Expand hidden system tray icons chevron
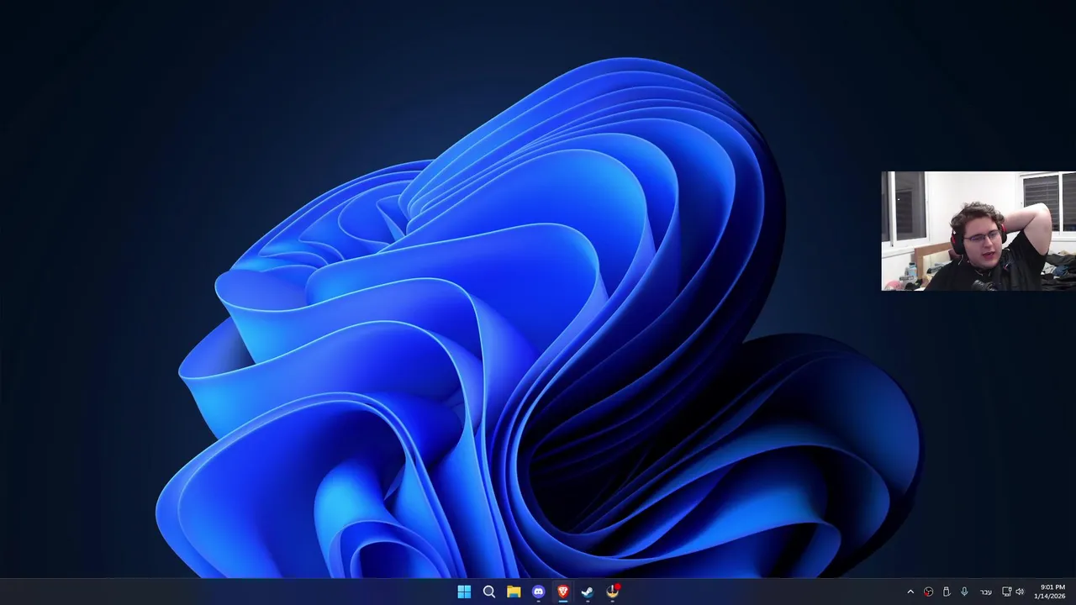The image size is (1076, 605). tap(910, 592)
